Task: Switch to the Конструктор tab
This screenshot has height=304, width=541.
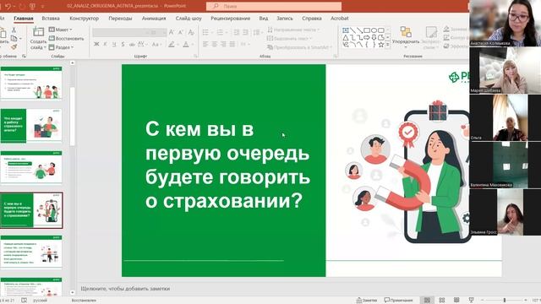Action: point(85,19)
